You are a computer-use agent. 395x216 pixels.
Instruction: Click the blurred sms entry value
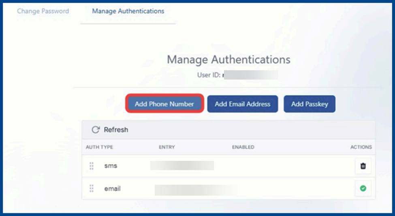pyautogui.click(x=182, y=165)
